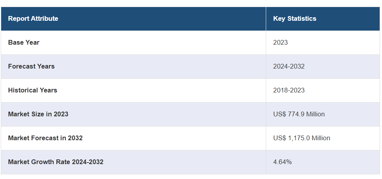The height and width of the screenshot is (179, 382).
Task: Select the Market Size in 2023 label
Action: pos(38,114)
